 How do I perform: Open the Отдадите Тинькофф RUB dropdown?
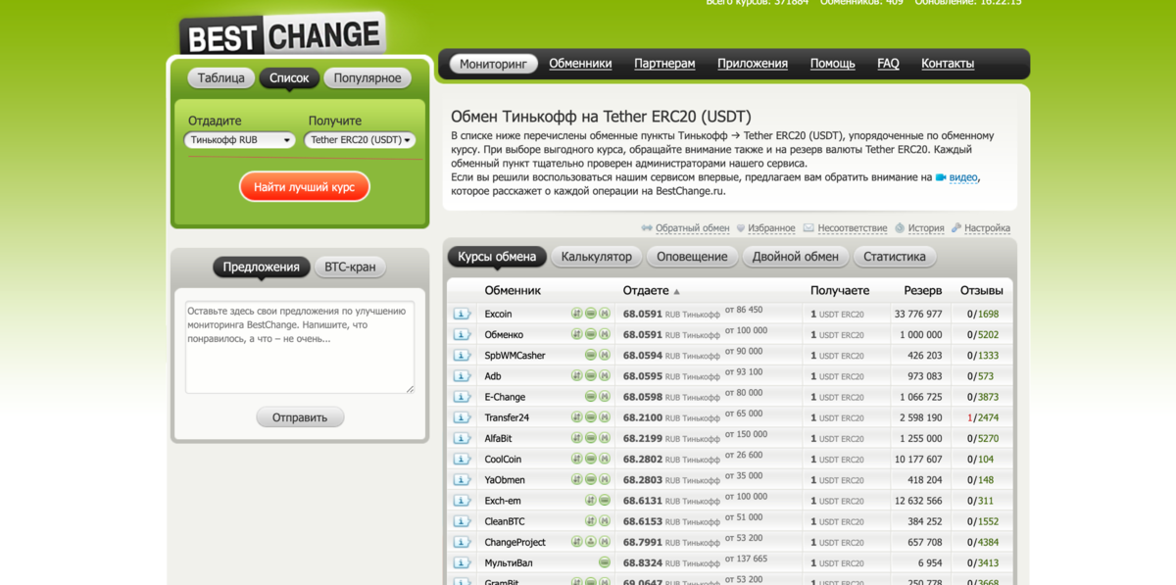click(240, 140)
